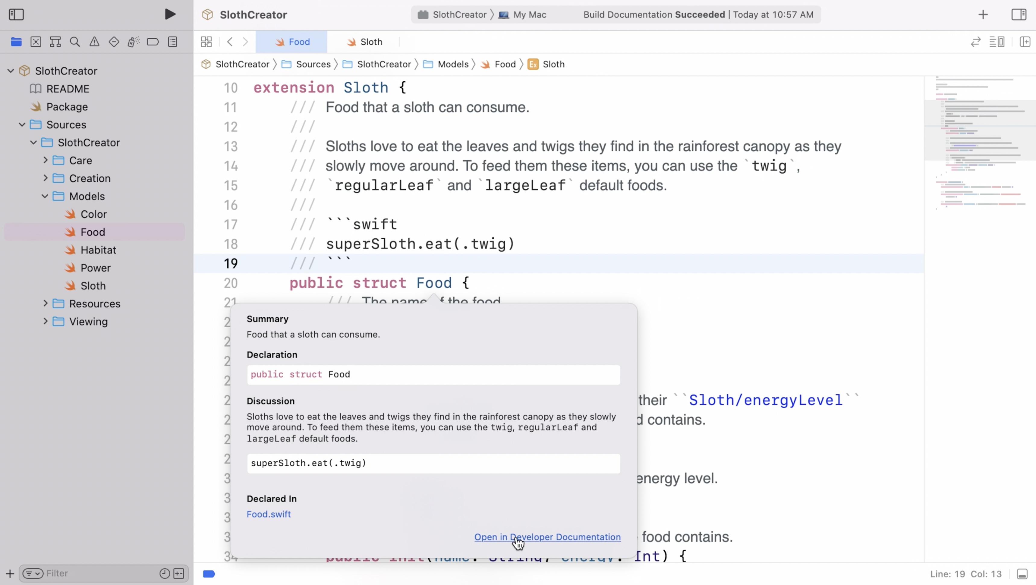Viewport: 1036px width, 585px height.
Task: Click the Filter field below the navigator
Action: point(80,573)
